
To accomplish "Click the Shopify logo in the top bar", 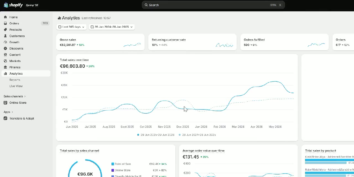I will coord(13,5).
